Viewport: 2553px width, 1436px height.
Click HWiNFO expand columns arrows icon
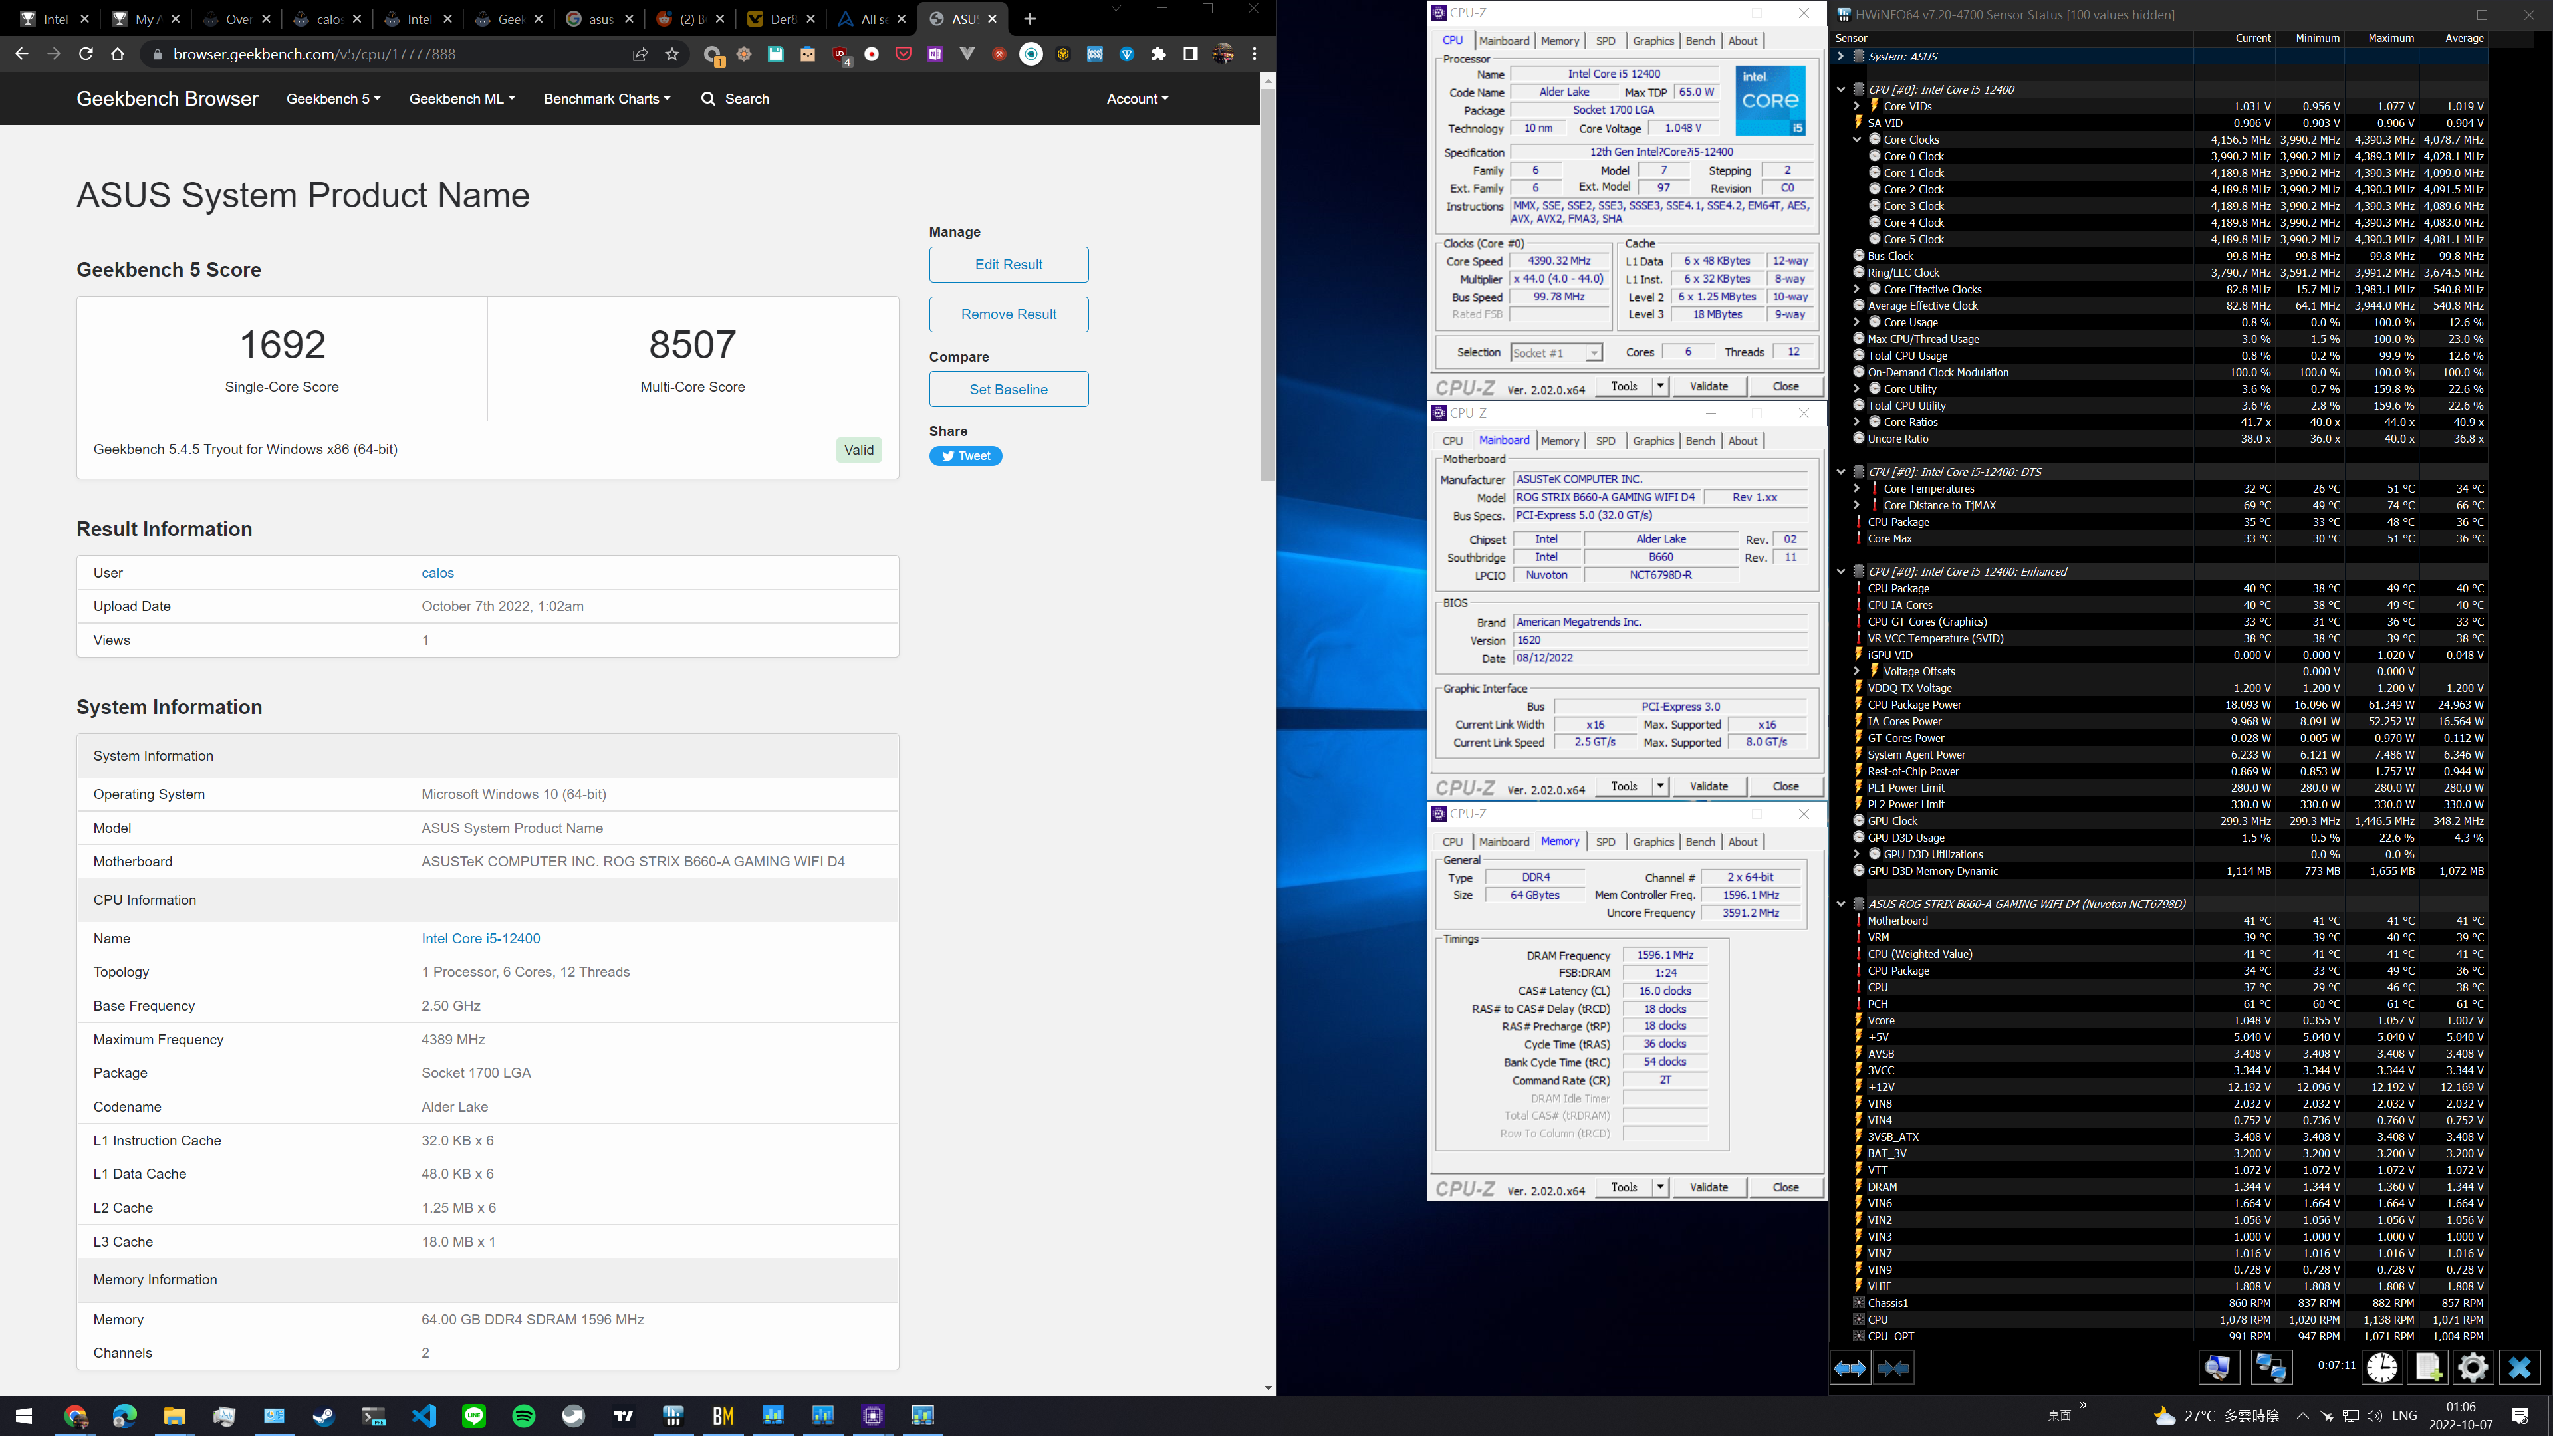1850,1368
